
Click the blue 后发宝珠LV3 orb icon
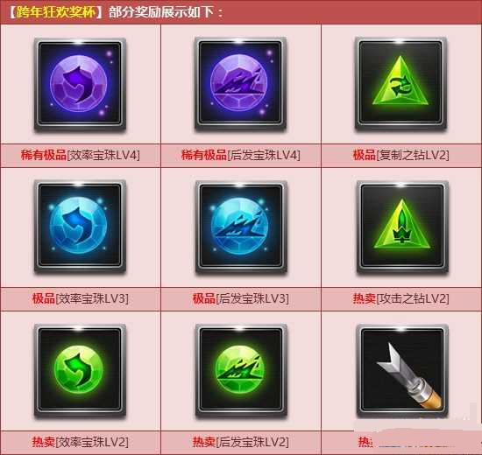(x=241, y=227)
